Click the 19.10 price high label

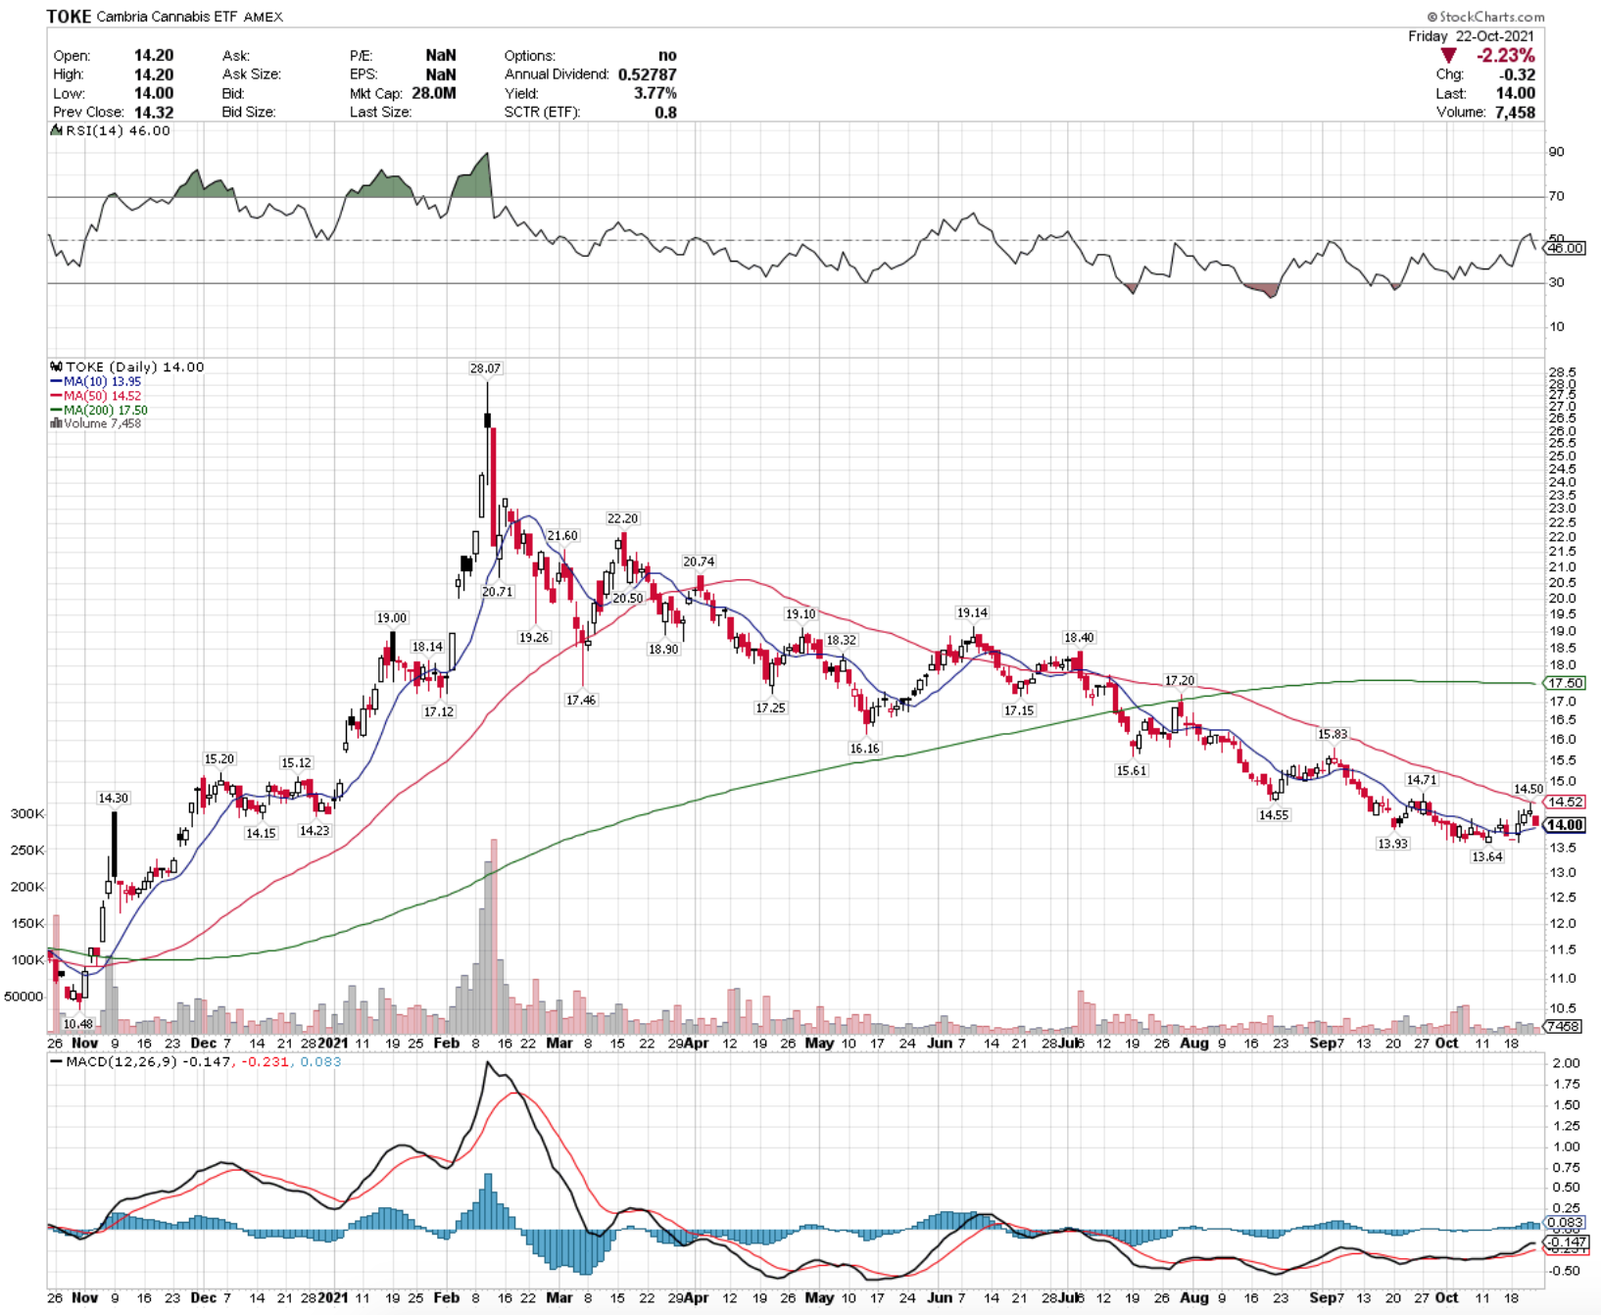(x=800, y=613)
